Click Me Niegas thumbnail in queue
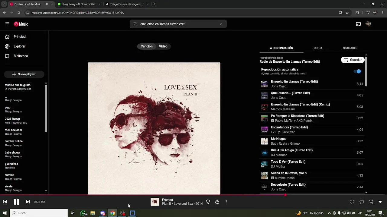 265,141
